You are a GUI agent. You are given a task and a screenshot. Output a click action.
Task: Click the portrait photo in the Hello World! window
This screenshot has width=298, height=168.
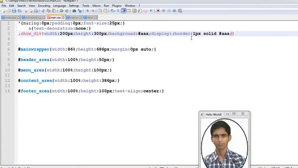[x=224, y=143]
